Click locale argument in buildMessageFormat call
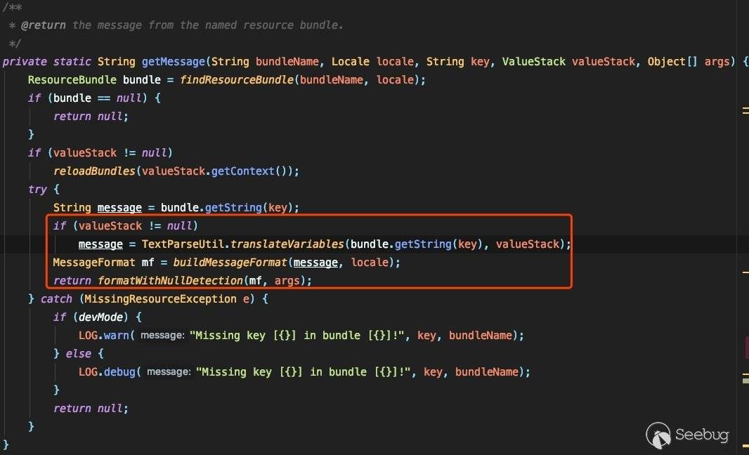 [370, 262]
